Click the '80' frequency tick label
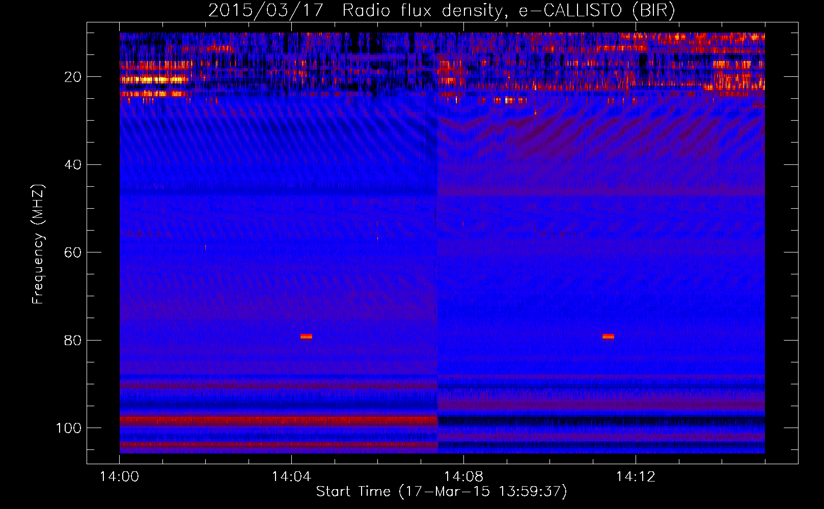This screenshot has height=509, width=824. pyautogui.click(x=73, y=341)
